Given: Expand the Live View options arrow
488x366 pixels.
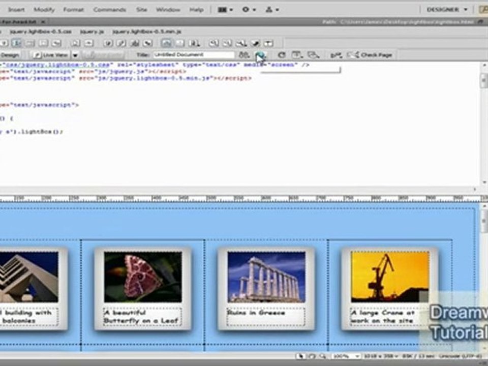Looking at the screenshot, I should [x=75, y=55].
